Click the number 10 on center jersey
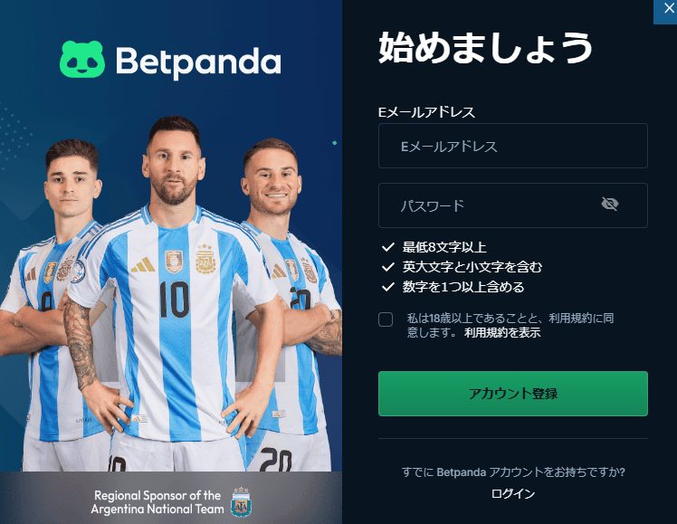677x524 pixels. click(174, 300)
